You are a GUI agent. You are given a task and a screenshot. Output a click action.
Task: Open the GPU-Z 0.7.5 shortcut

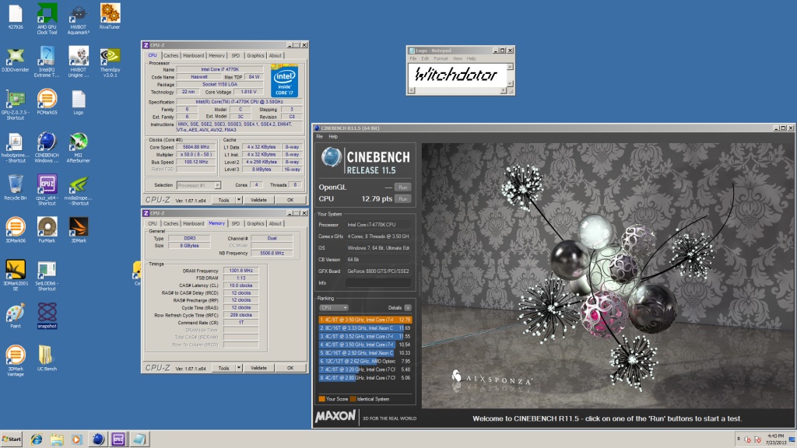[x=15, y=99]
